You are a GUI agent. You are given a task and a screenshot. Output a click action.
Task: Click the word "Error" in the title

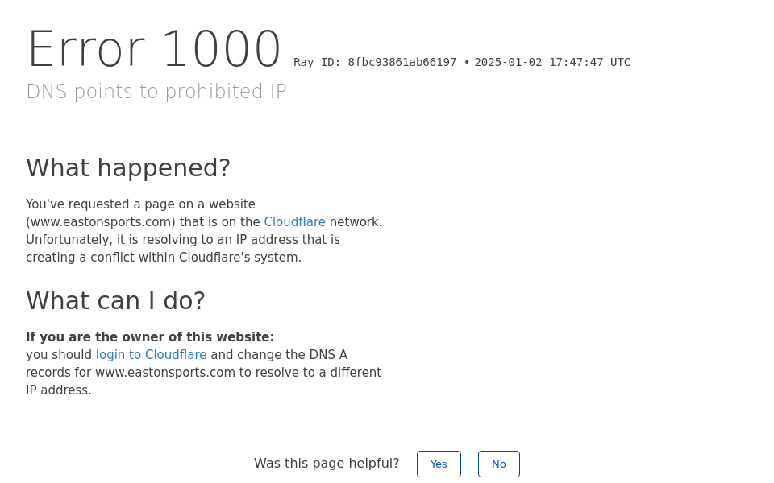click(86, 50)
